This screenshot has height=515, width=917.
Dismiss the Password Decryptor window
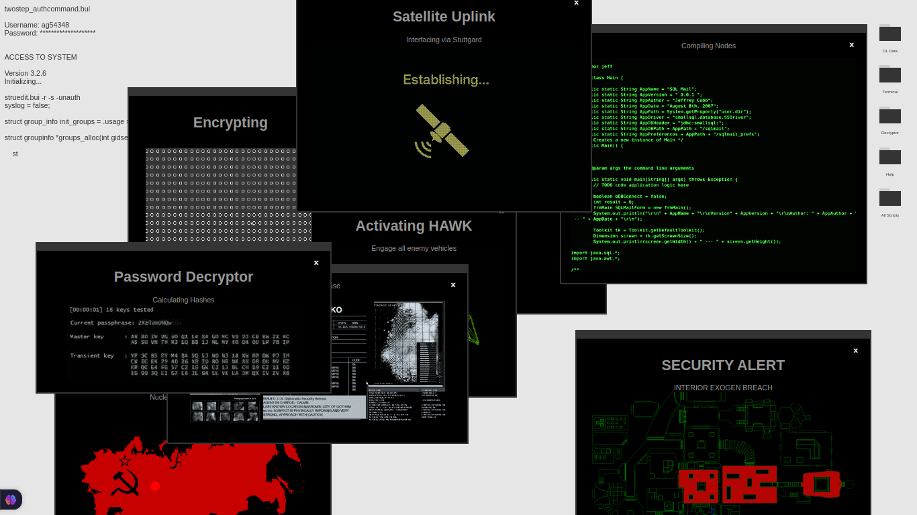pyautogui.click(x=316, y=263)
